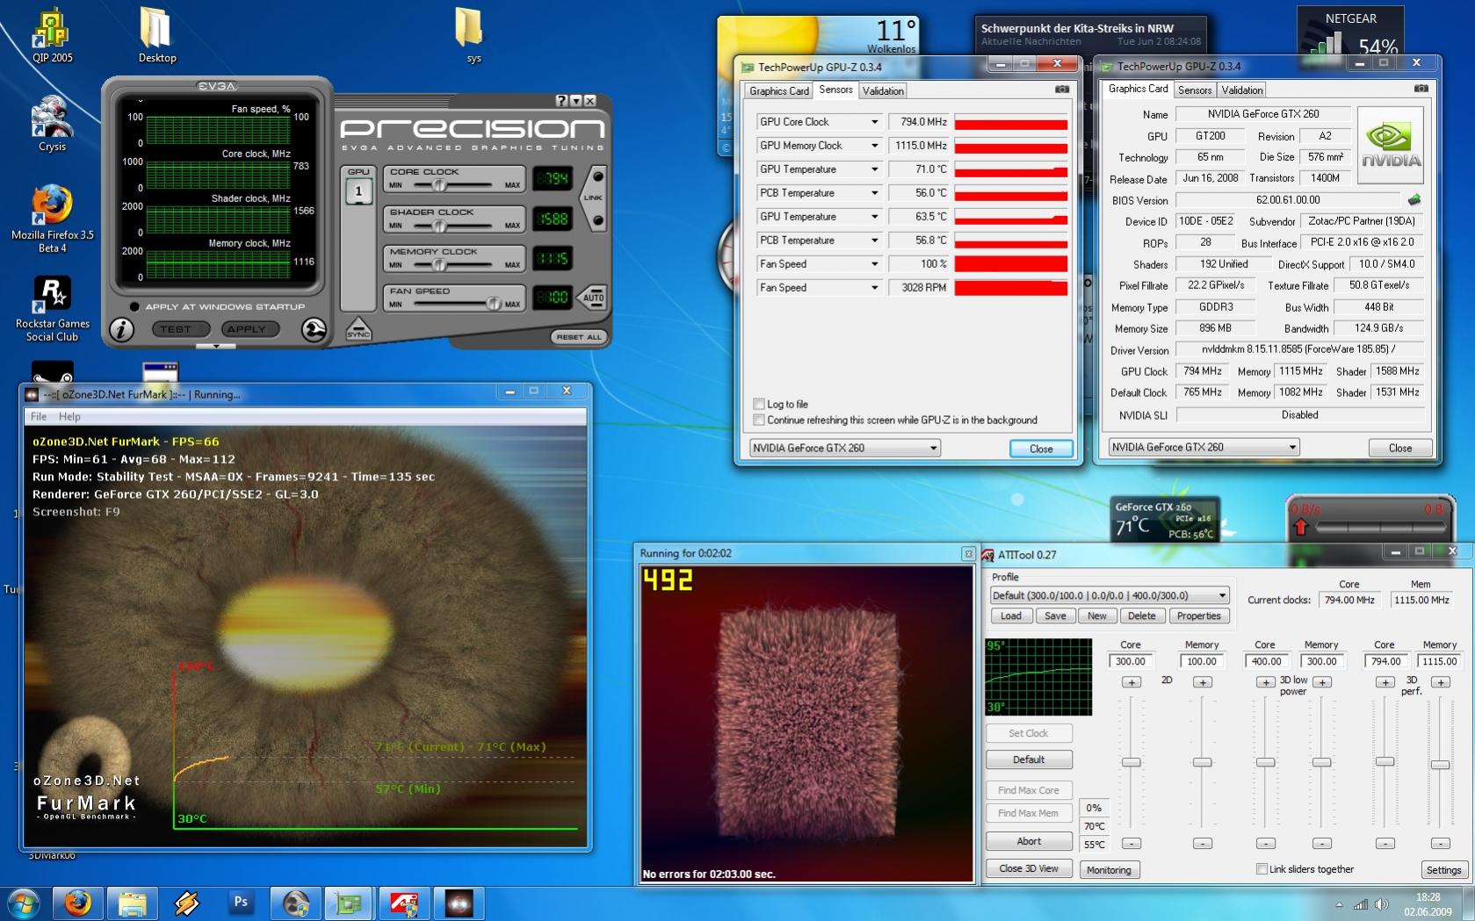Check Link sliders together in ATITool
The height and width of the screenshot is (921, 1475).
coord(1262,869)
